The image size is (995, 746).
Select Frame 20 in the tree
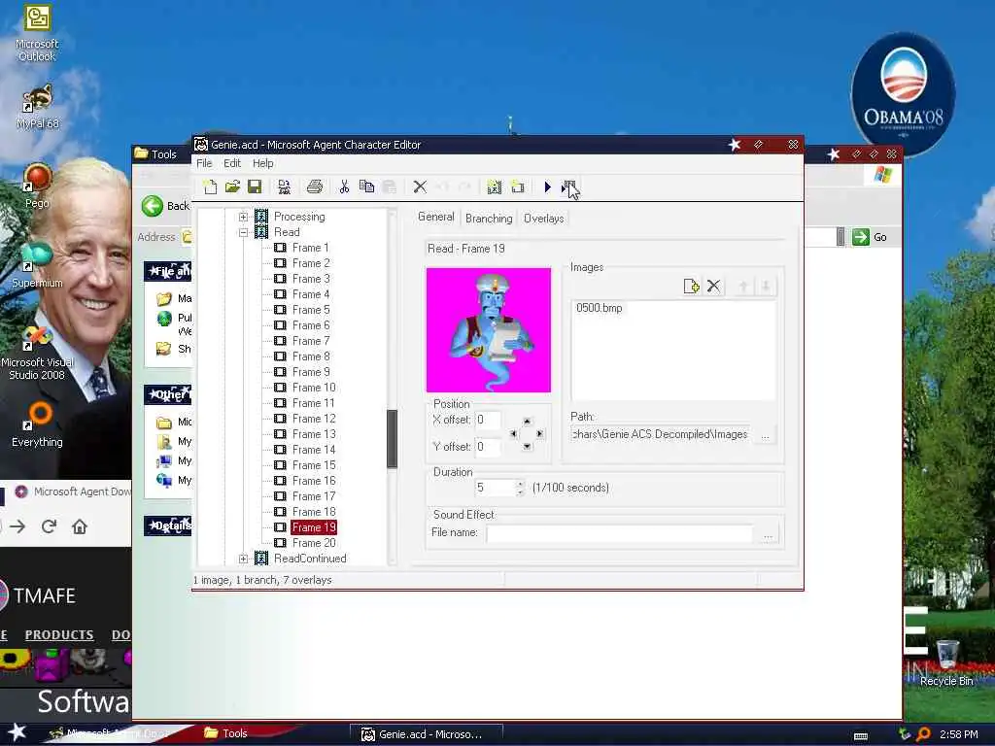point(314,543)
